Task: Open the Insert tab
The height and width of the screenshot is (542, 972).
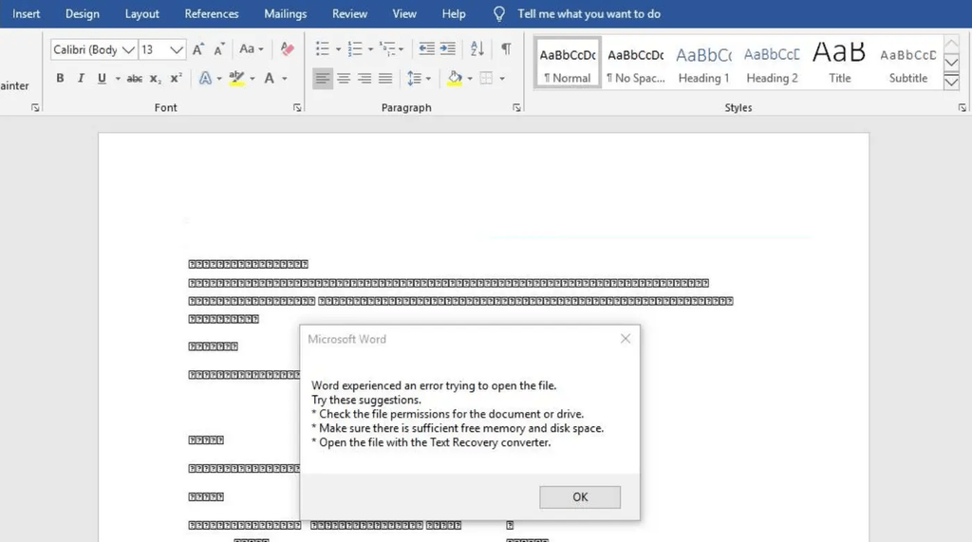Action: tap(26, 13)
